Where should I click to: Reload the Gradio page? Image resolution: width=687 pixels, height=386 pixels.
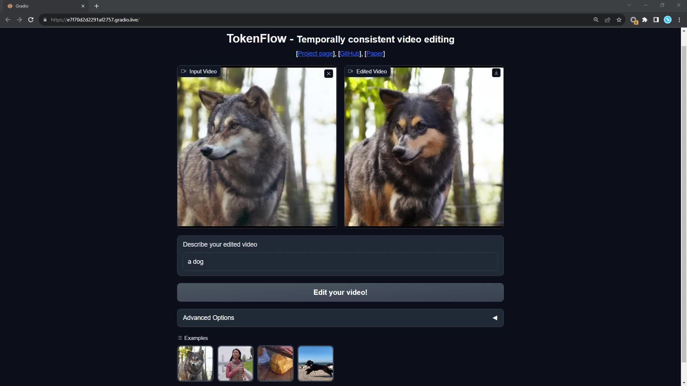pos(31,20)
